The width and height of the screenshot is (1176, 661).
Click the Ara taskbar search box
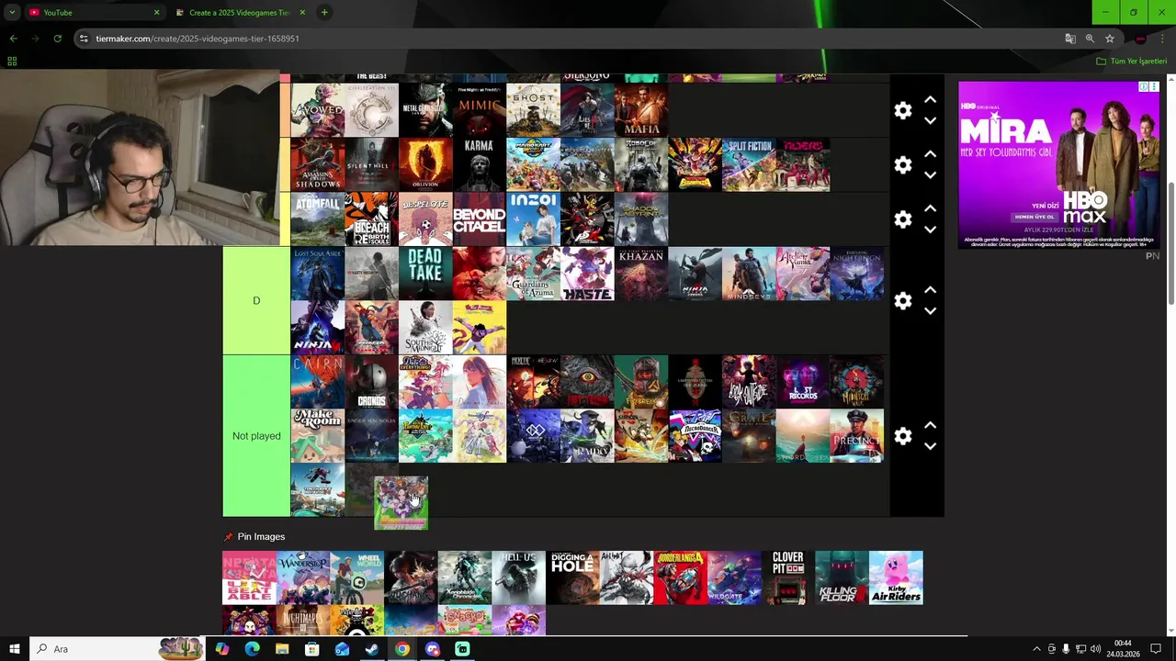click(117, 649)
